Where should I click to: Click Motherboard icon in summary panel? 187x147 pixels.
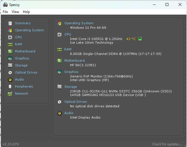coord(60,61)
